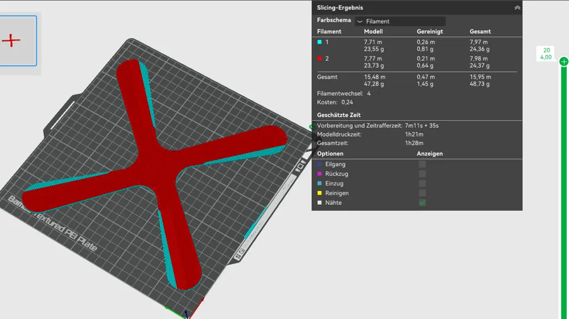Enable the Rückzug display checkbox
Screen dimensions: 569x319
point(422,174)
